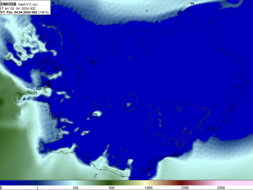Click the 1500 tick on the color scale

click(x=185, y=188)
